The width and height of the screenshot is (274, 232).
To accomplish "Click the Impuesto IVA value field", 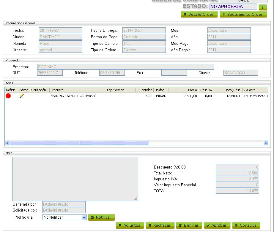I will tap(237, 179).
